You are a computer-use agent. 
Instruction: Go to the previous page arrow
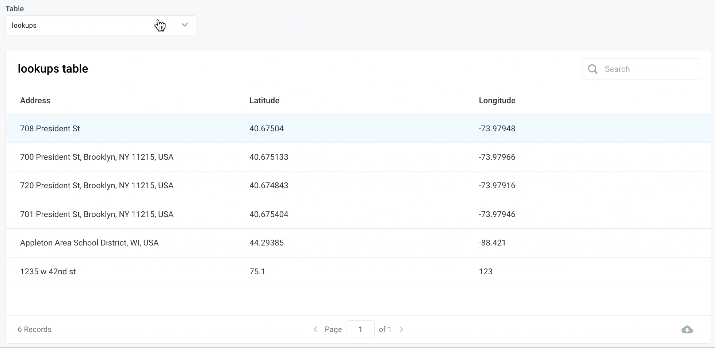(x=316, y=329)
